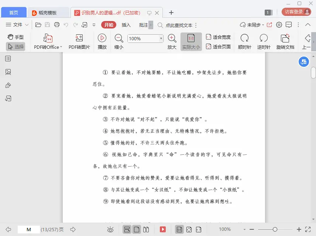Click the 播放 play button
The width and height of the screenshot is (316, 236).
coord(102,42)
